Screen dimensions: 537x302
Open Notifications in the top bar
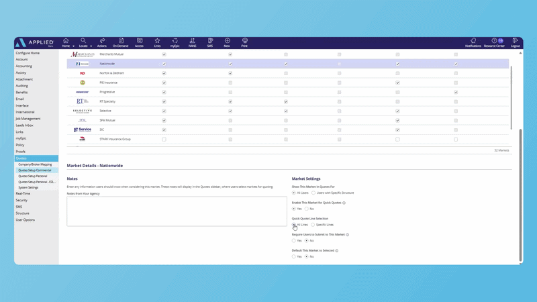tap(473, 41)
